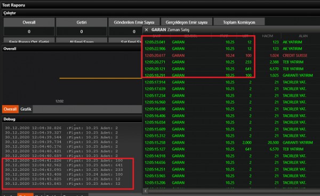Select the trade row at 12:05:14.251

tap(231, 169)
